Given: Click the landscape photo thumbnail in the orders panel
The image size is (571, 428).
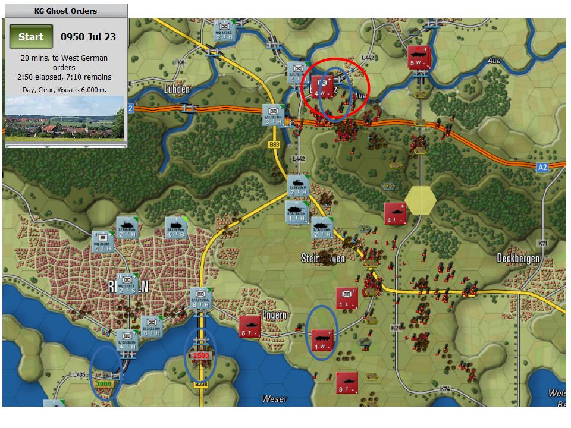Looking at the screenshot, I should point(64,119).
